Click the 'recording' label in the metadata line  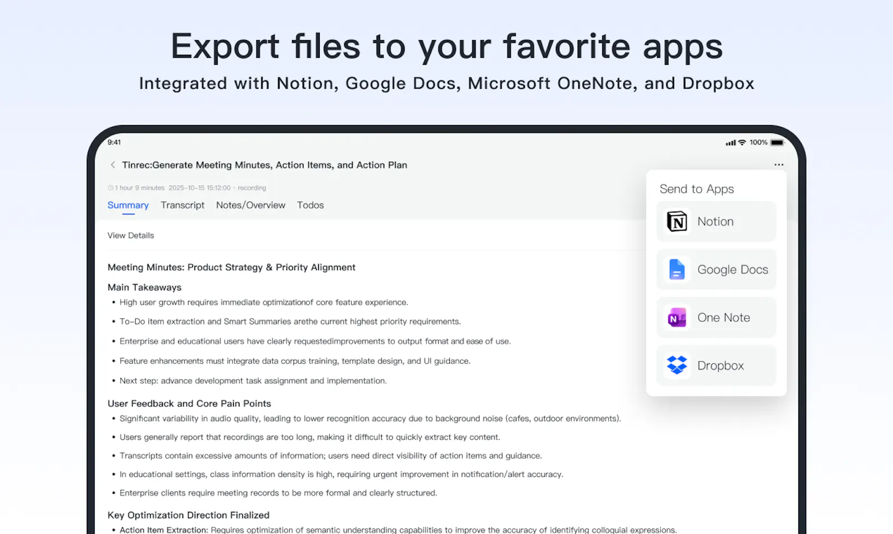pyautogui.click(x=252, y=188)
